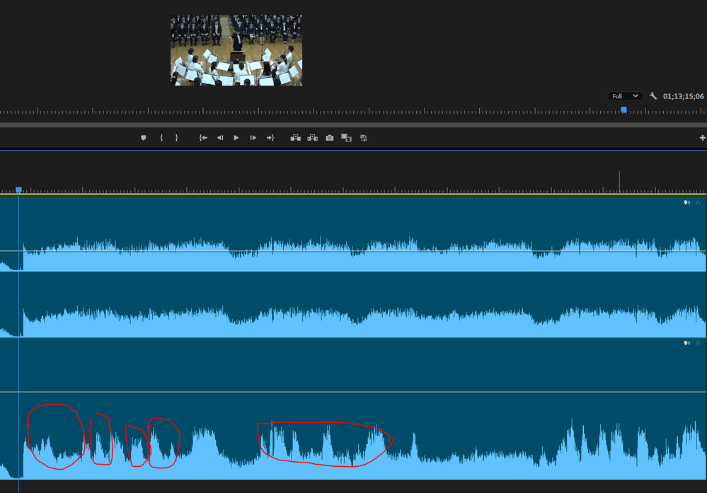Image resolution: width=707 pixels, height=493 pixels.
Task: Add a marker with the marker button
Action: tap(144, 138)
